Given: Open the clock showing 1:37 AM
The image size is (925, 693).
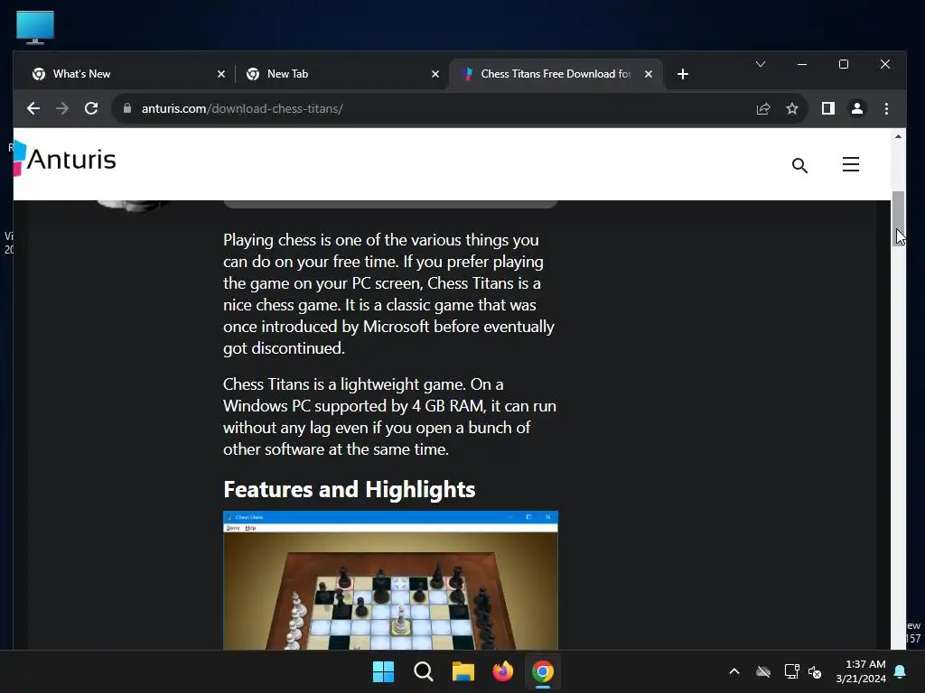Looking at the screenshot, I should coord(861,671).
